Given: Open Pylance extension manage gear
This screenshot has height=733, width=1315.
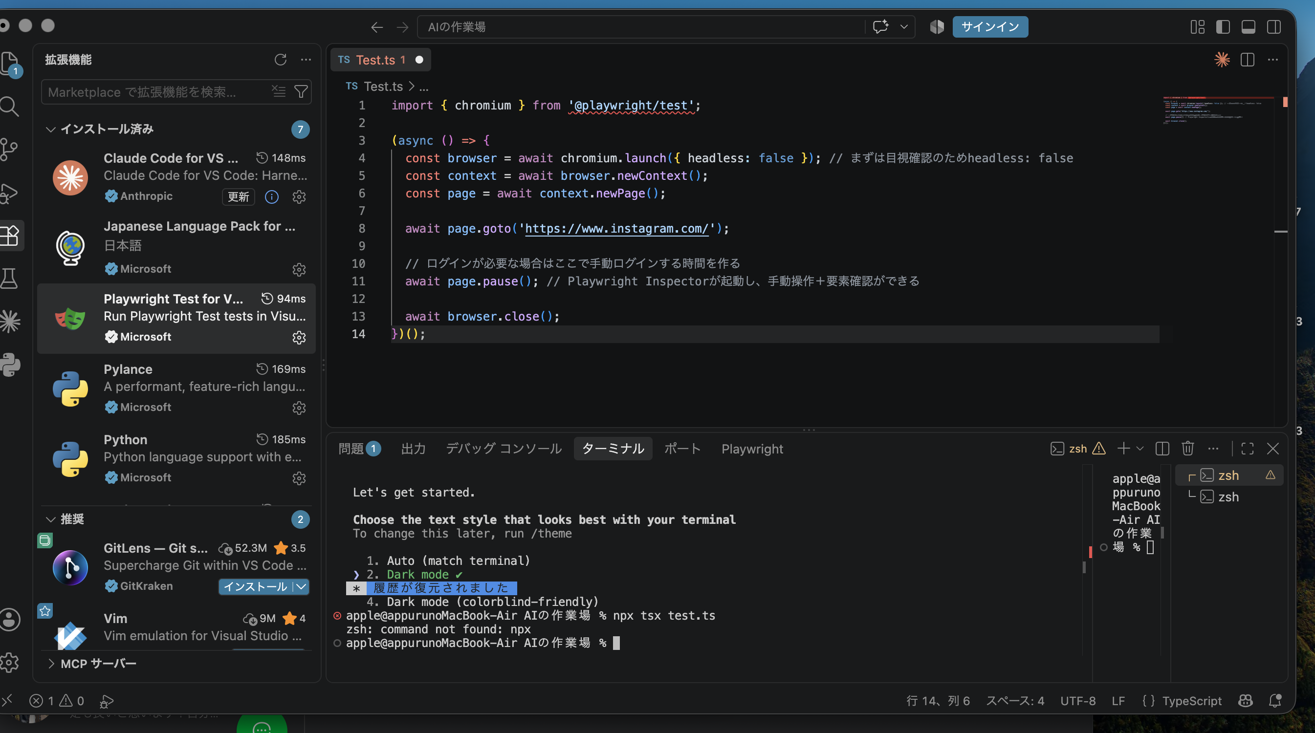Looking at the screenshot, I should pos(299,408).
